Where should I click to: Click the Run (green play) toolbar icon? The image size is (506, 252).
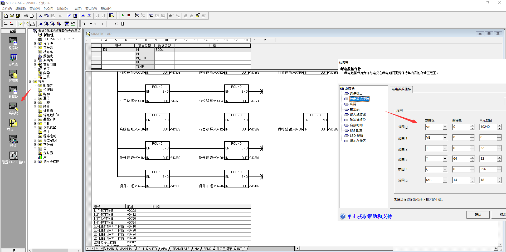click(x=123, y=16)
